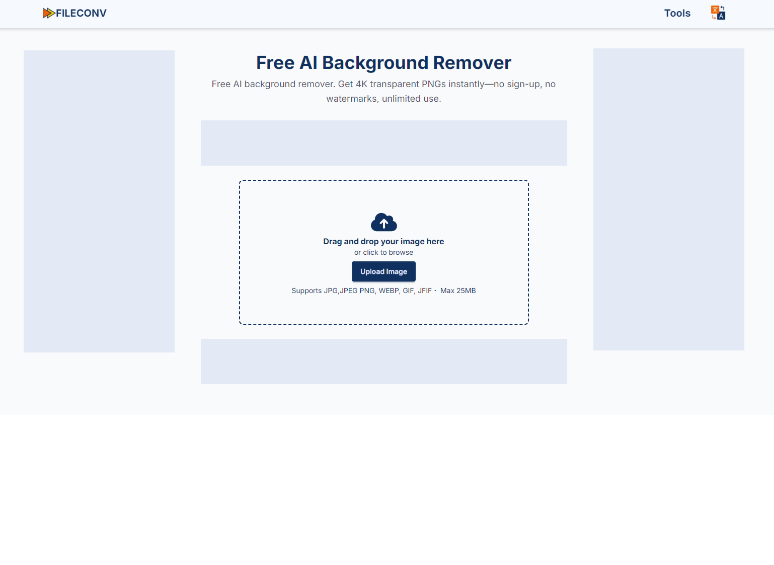
Task: Open the language translation selector icon
Action: tap(718, 13)
